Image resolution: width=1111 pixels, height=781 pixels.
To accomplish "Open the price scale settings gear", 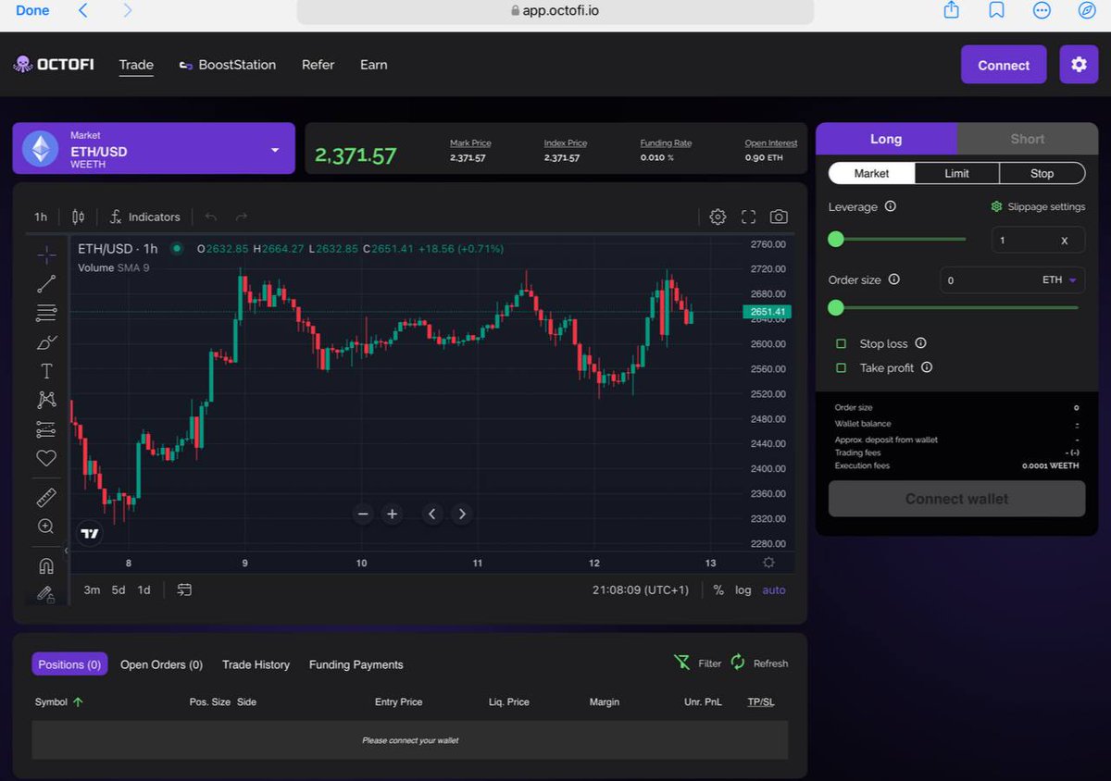I will [768, 563].
